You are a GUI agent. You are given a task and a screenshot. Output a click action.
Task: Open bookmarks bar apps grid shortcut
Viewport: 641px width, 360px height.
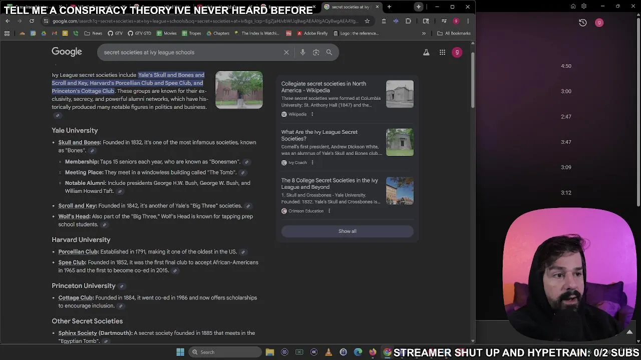click(x=7, y=33)
